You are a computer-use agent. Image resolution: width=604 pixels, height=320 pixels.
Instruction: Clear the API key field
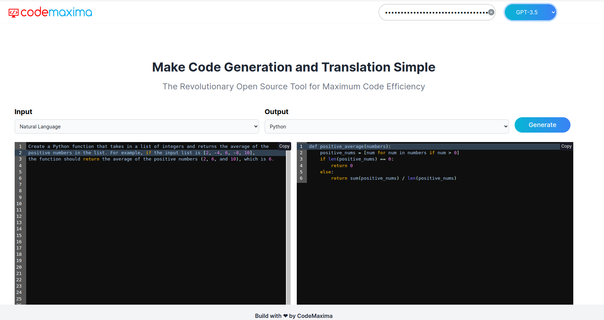pos(491,12)
